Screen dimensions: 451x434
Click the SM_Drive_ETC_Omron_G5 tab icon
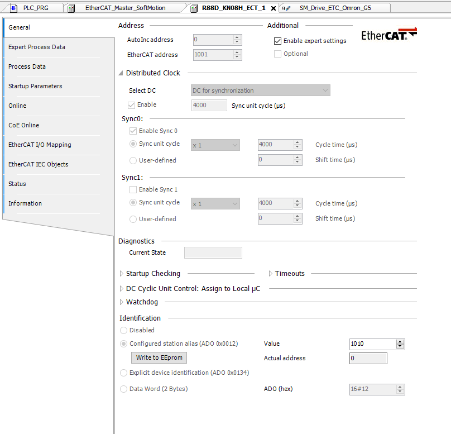coord(286,8)
